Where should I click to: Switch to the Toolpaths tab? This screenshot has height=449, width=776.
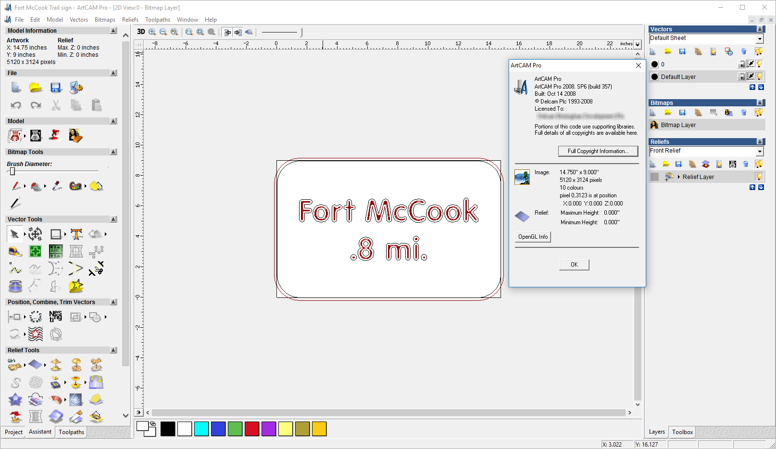[x=71, y=432]
